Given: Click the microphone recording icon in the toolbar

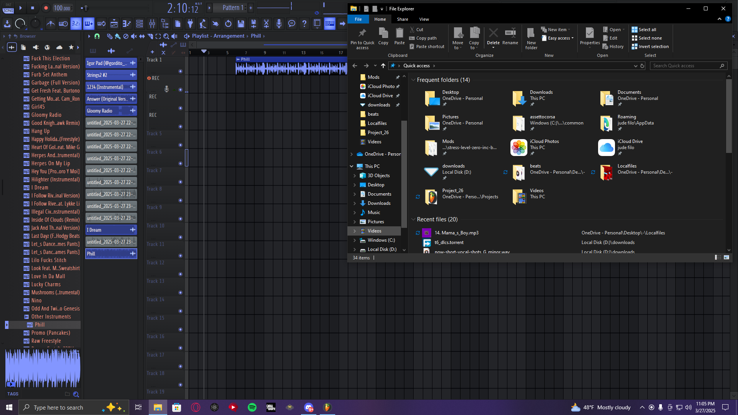Looking at the screenshot, I should [x=279, y=24].
